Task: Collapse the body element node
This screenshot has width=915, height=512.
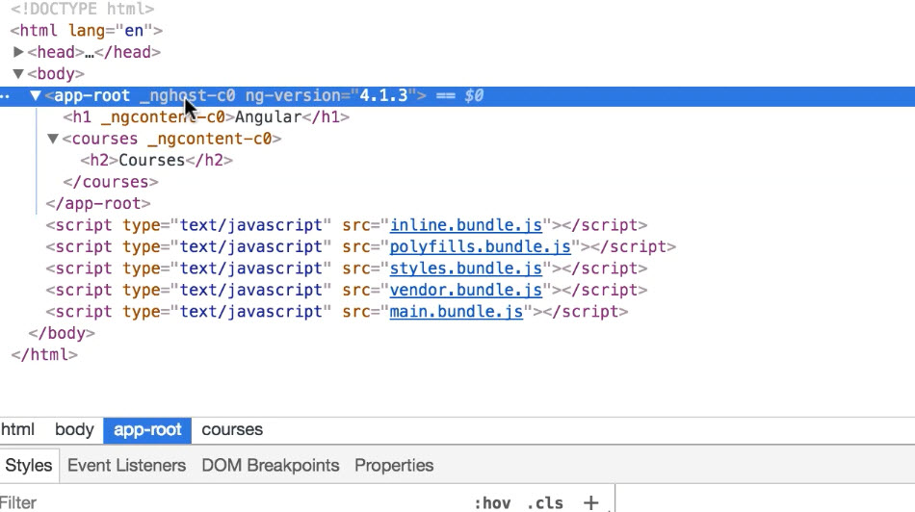Action: 18,74
